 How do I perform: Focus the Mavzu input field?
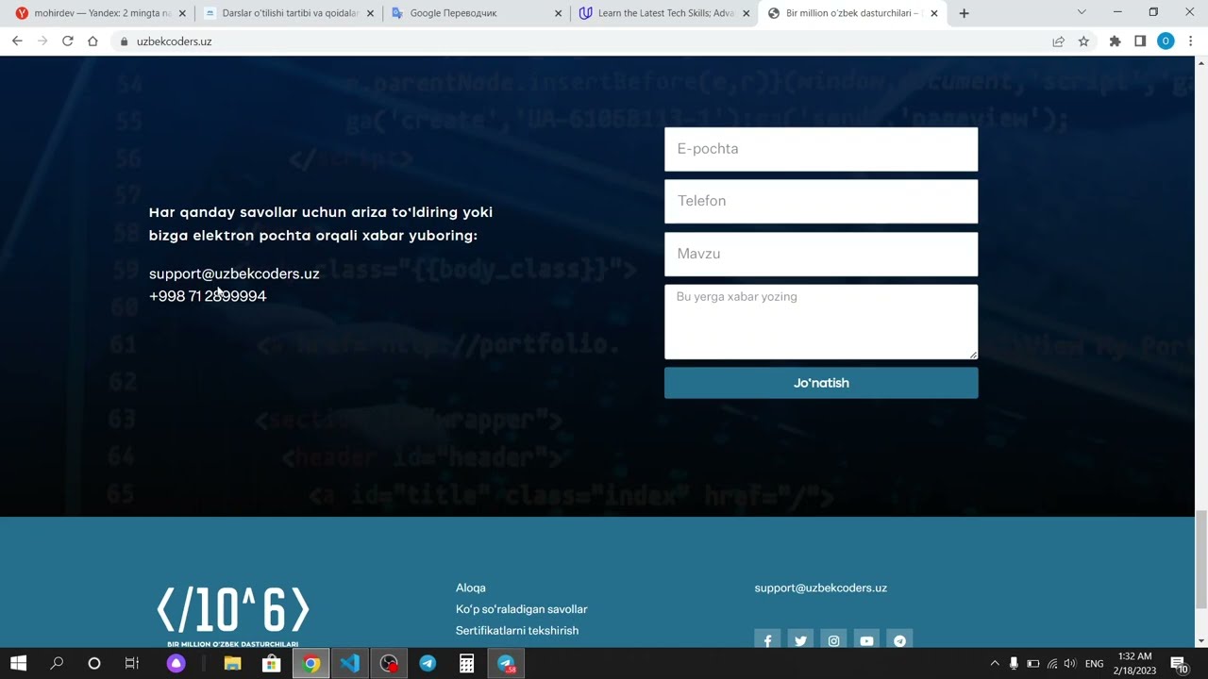(821, 254)
